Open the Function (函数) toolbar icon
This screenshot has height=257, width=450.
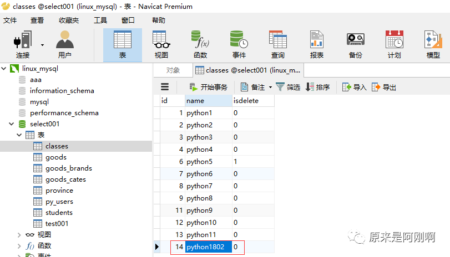click(x=200, y=44)
